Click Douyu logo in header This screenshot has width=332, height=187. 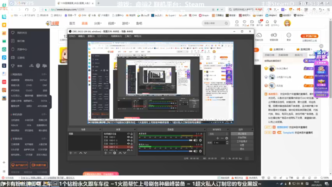(x=52, y=23)
